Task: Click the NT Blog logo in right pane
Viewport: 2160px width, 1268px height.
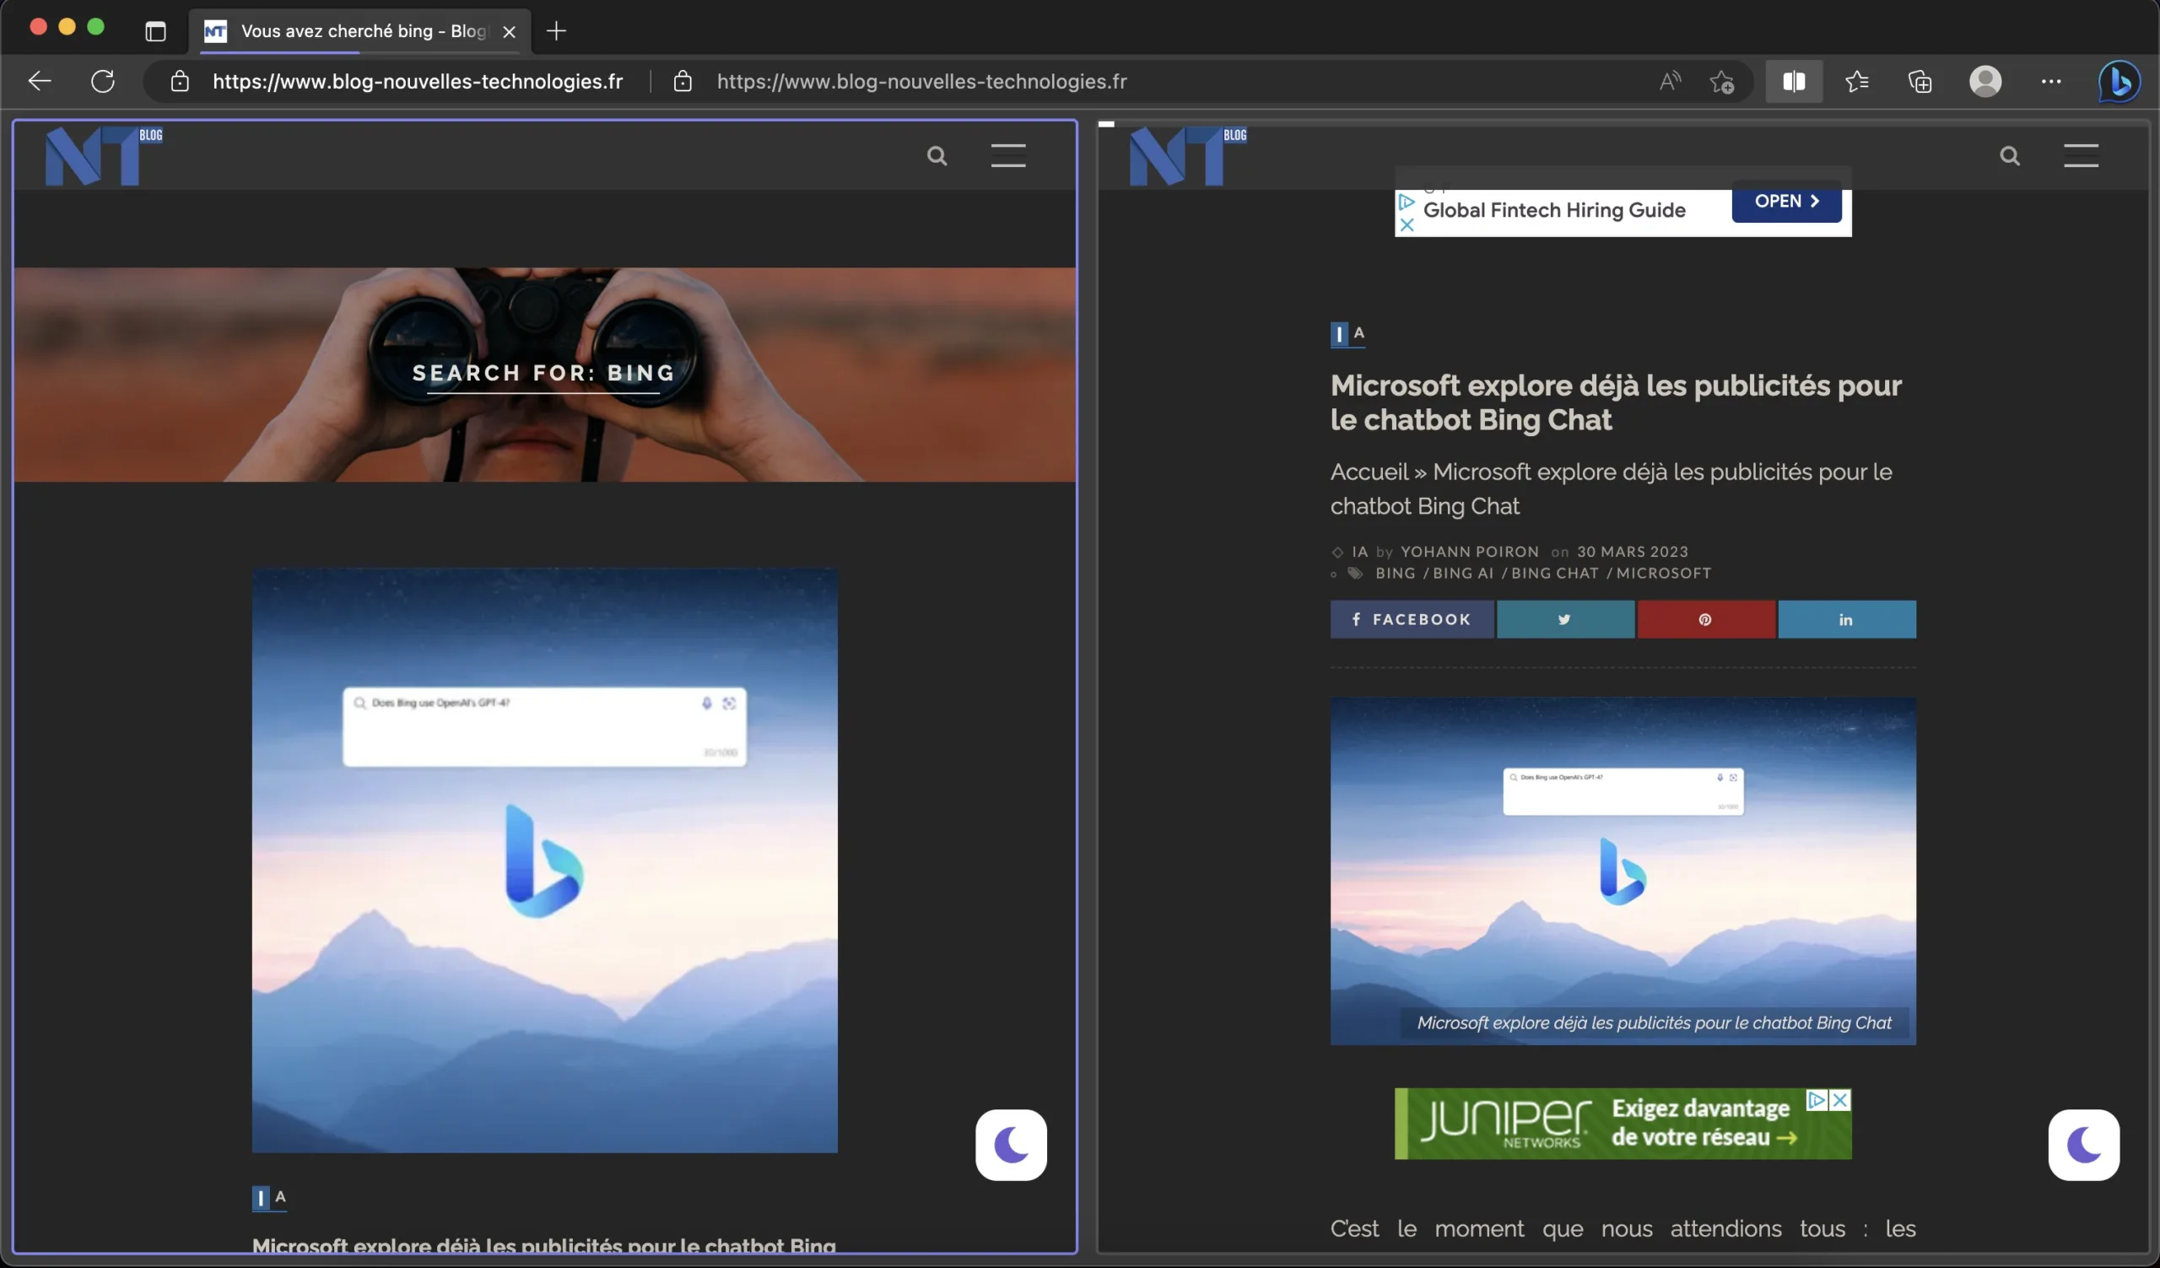Action: (1188, 156)
